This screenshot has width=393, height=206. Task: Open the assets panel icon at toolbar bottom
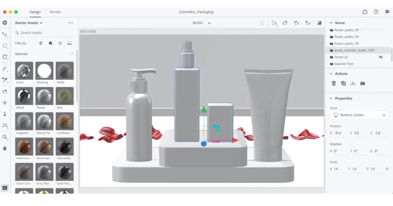point(5,188)
